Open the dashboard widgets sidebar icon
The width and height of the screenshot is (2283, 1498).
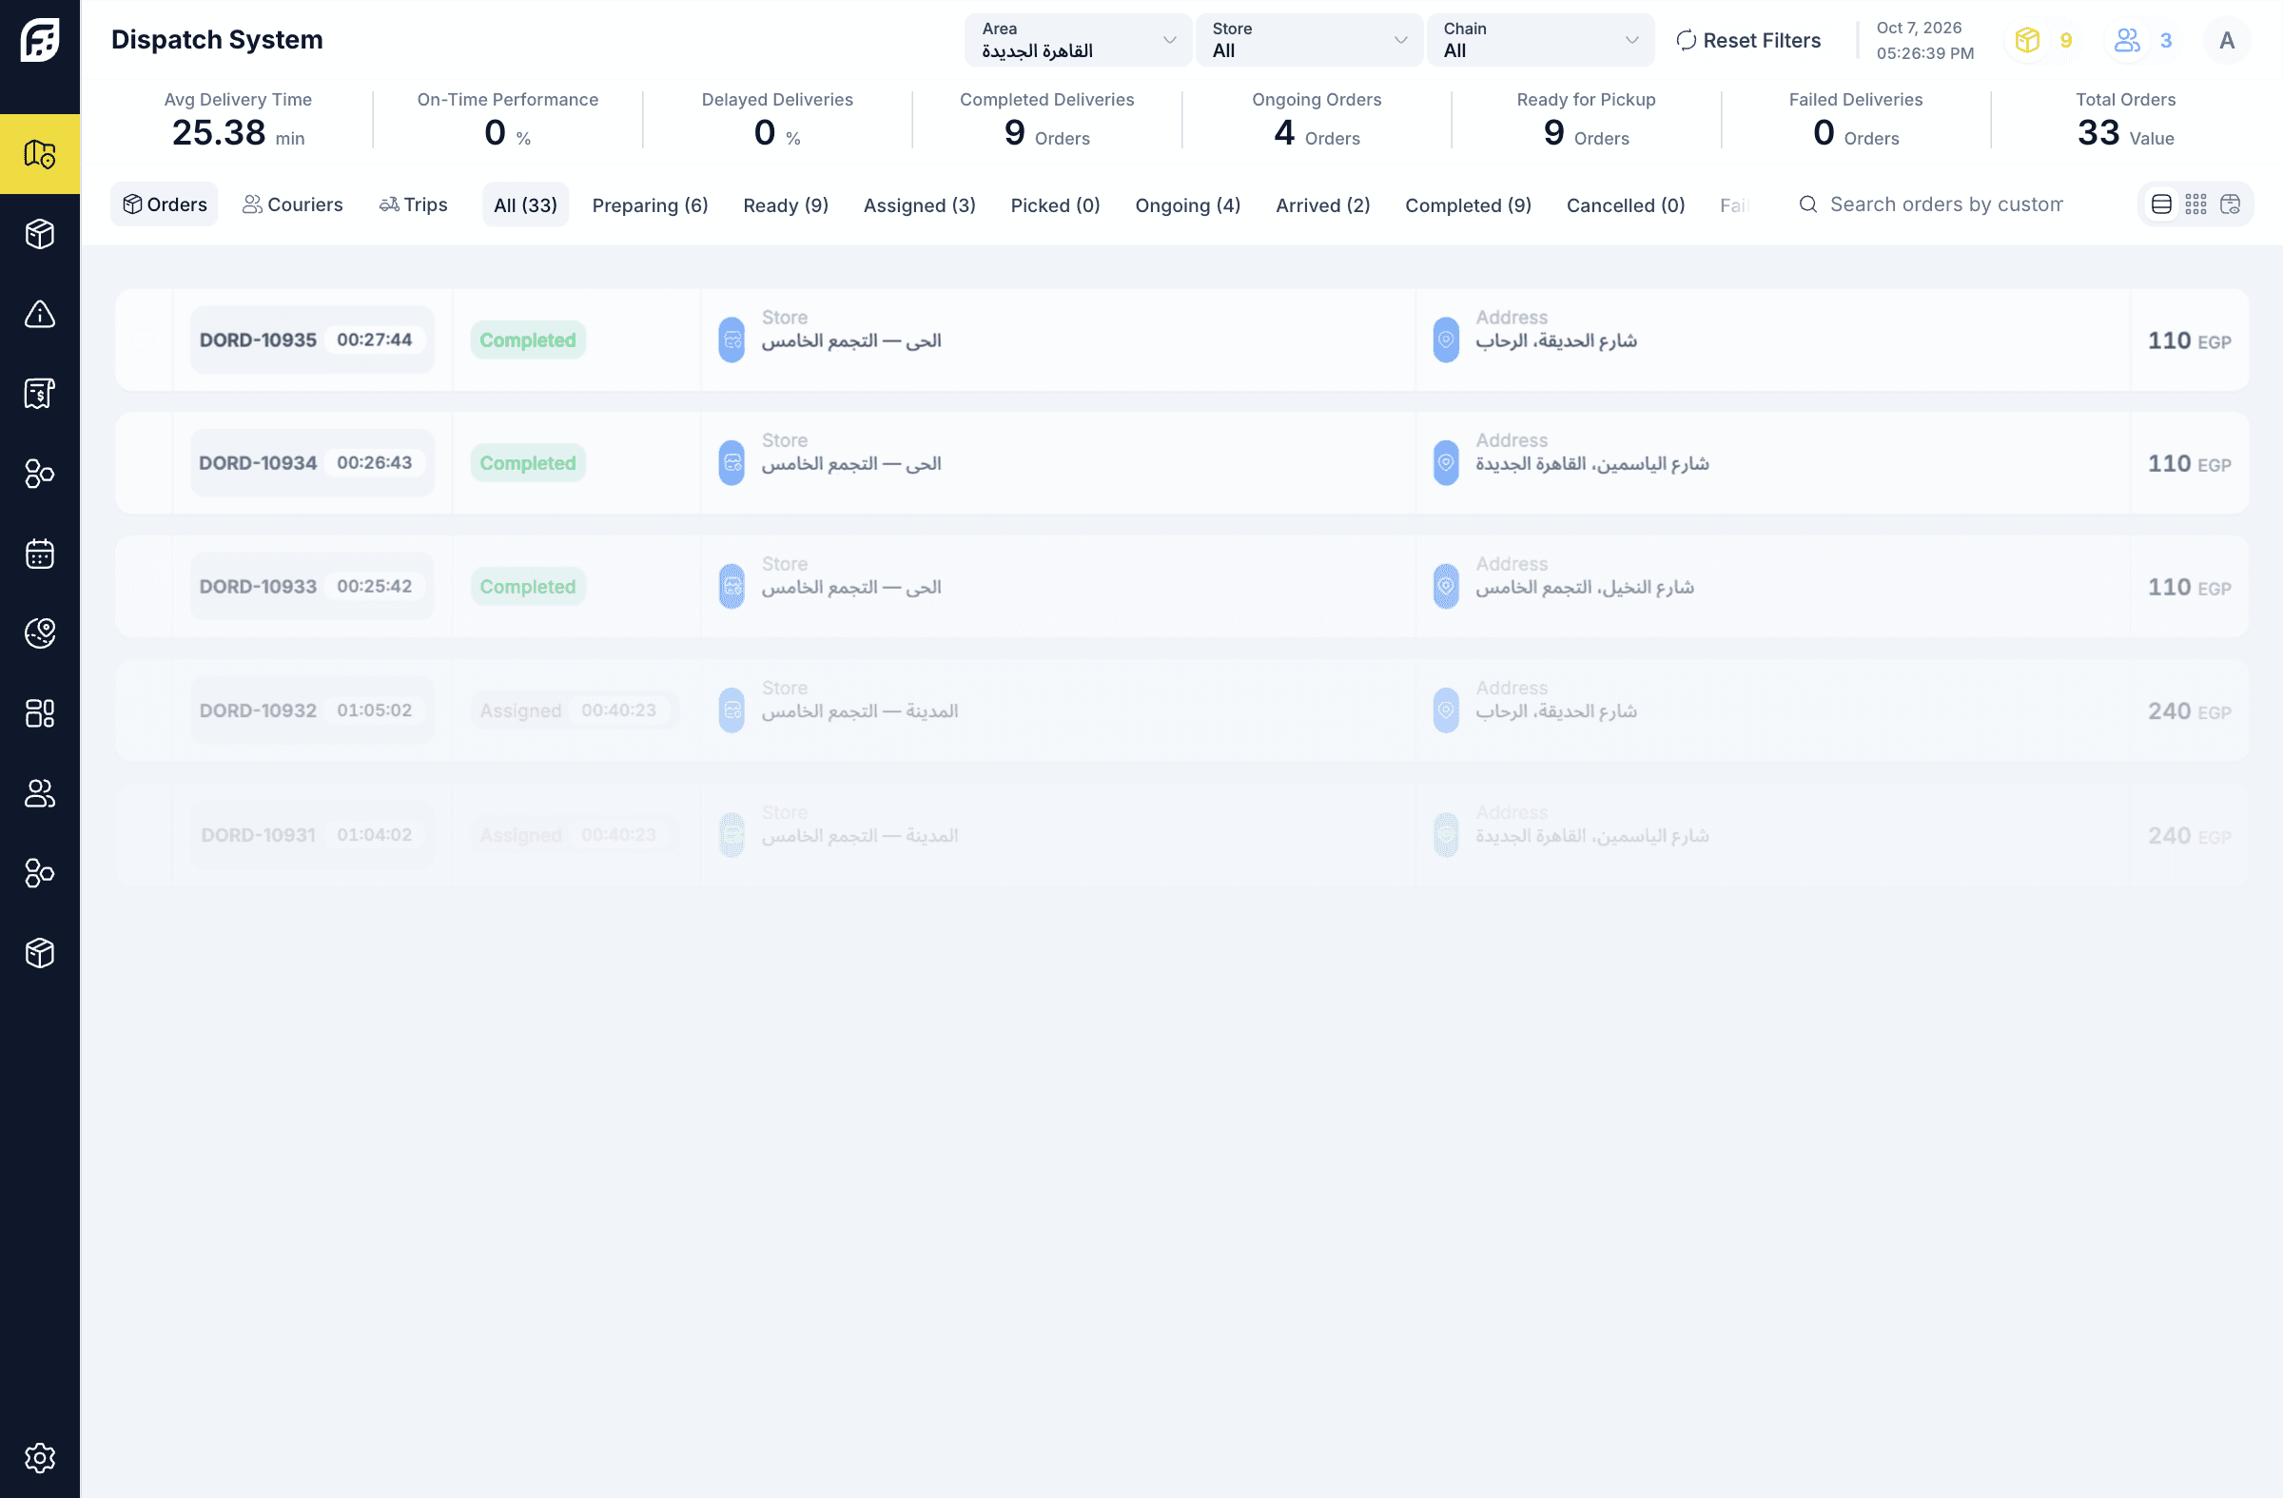[x=39, y=713]
